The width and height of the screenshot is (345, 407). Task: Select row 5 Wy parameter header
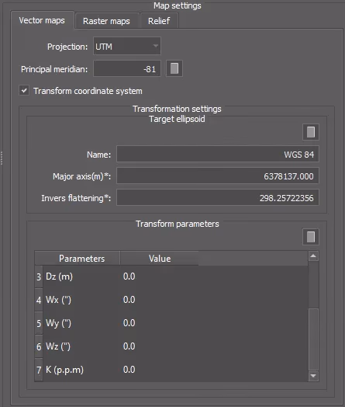tap(39, 323)
